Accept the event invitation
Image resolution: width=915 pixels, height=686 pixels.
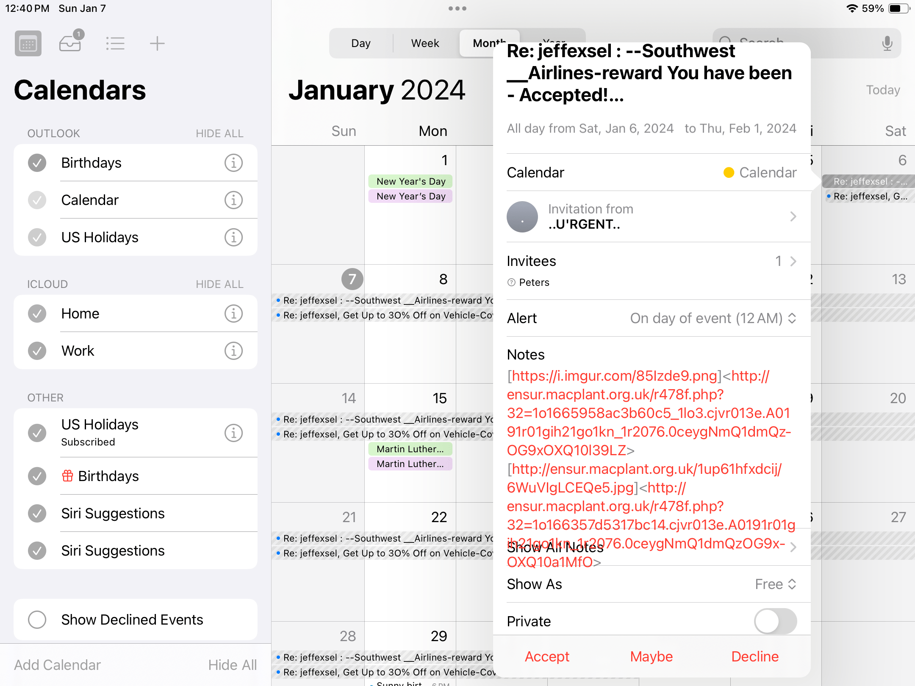[547, 657]
